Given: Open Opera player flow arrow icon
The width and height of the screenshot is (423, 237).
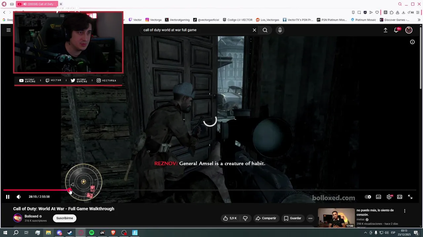Looking at the screenshot, I should 371,13.
